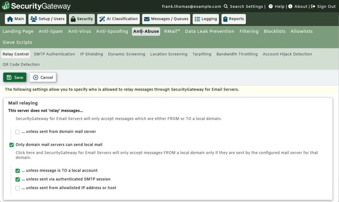Switch to SMTP Authentication sub-tab

[x=54, y=54]
